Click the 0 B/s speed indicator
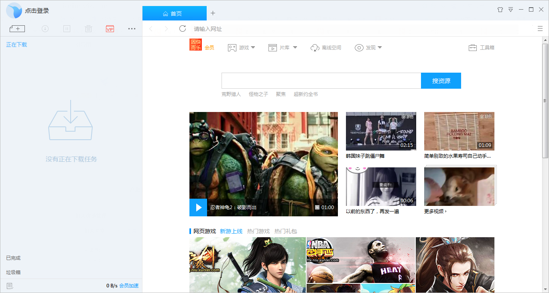Image resolution: width=549 pixels, height=293 pixels. tap(112, 286)
